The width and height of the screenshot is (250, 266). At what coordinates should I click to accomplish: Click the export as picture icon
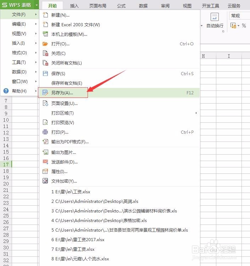45,152
